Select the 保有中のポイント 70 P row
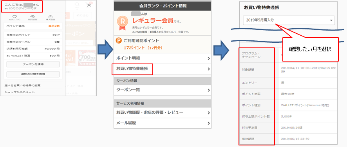Image resolution: width=347 pixels, height=147 pixels. tap(33, 35)
